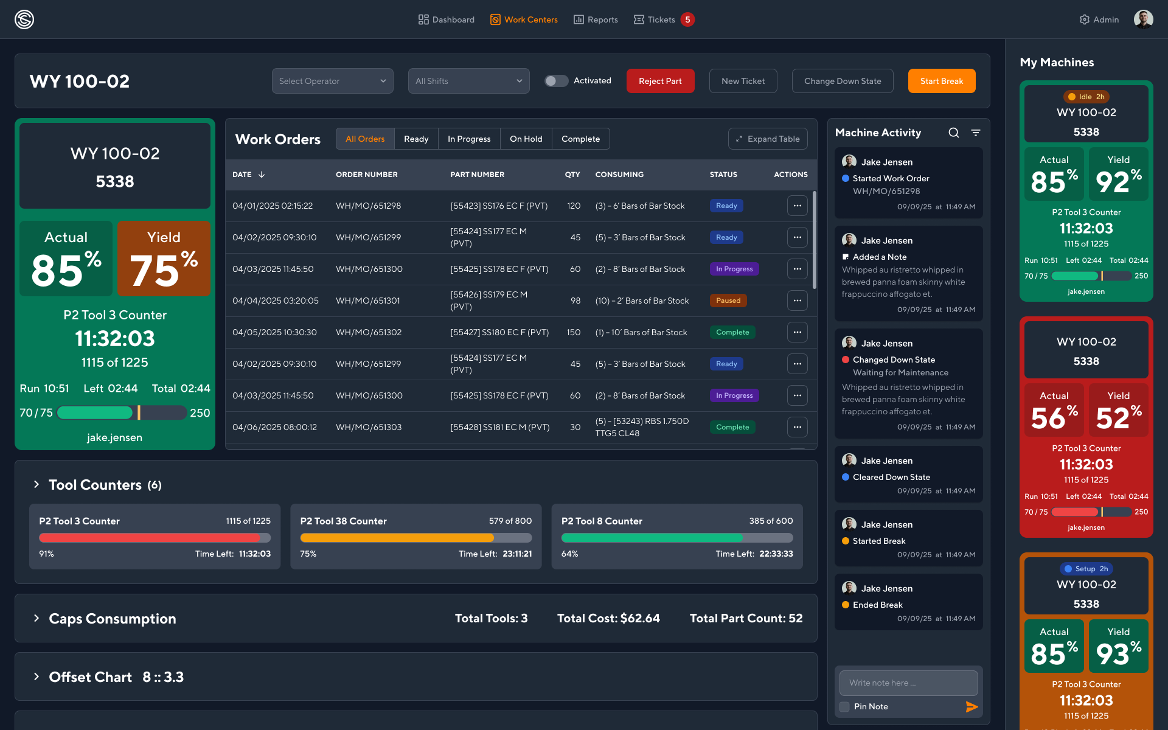
Task: Expand the Caps Consumption section
Action: pyautogui.click(x=36, y=618)
